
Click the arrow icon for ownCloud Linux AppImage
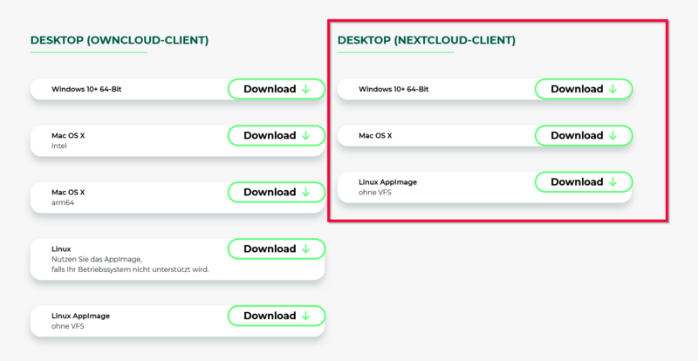coord(306,316)
